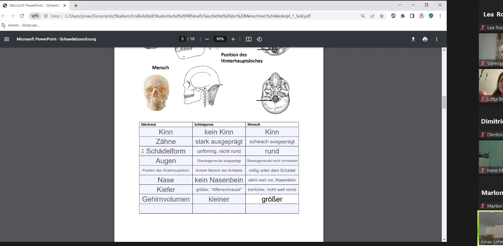Click the 'Zähne' table cell
Image resolution: width=503 pixels, height=246 pixels.
pyautogui.click(x=166, y=142)
